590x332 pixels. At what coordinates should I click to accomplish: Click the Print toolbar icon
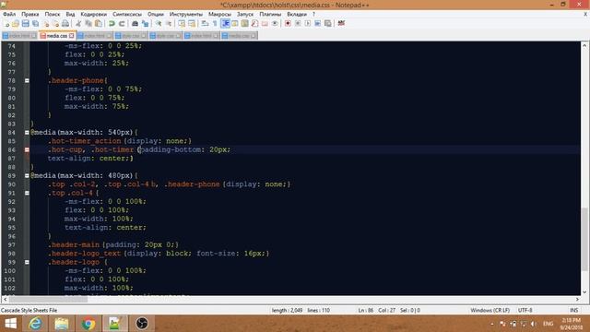[65, 24]
